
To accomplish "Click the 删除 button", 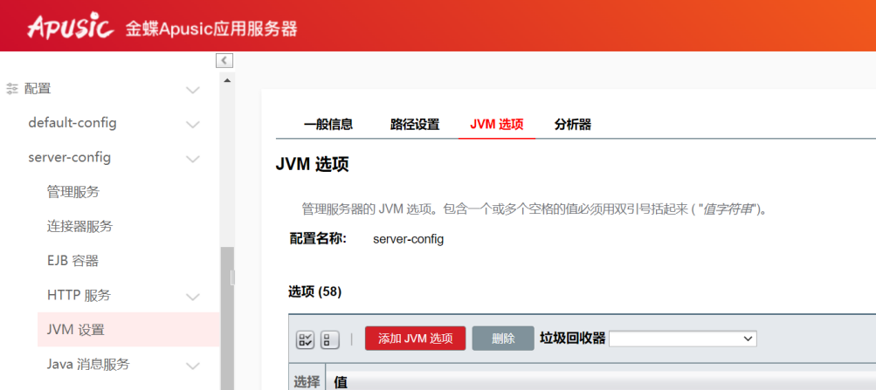I will coord(503,339).
